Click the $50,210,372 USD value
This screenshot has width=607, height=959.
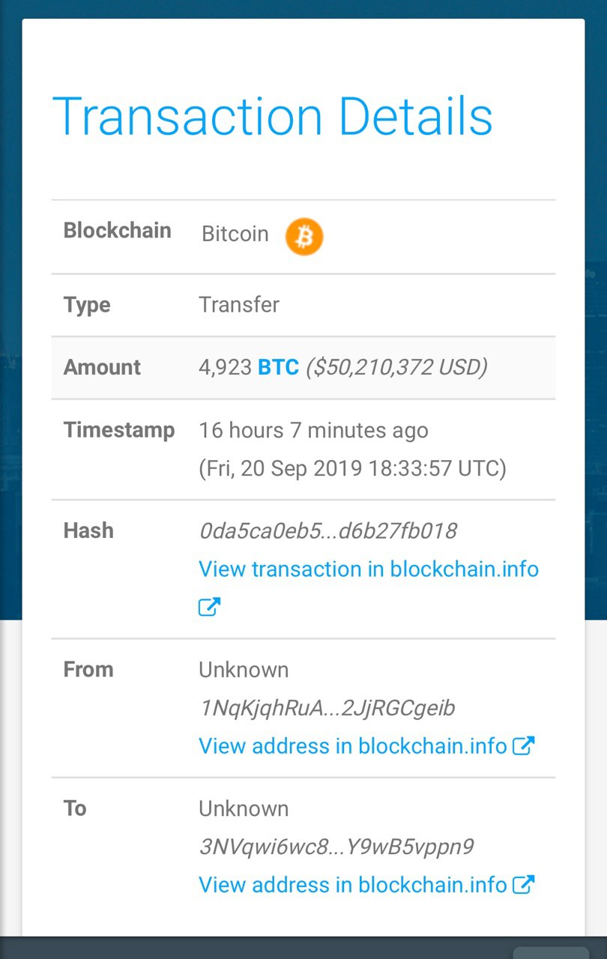[x=396, y=367]
